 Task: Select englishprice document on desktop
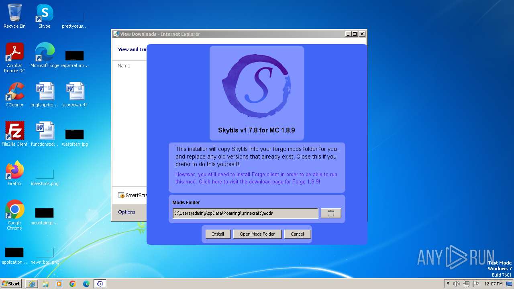coord(45,95)
